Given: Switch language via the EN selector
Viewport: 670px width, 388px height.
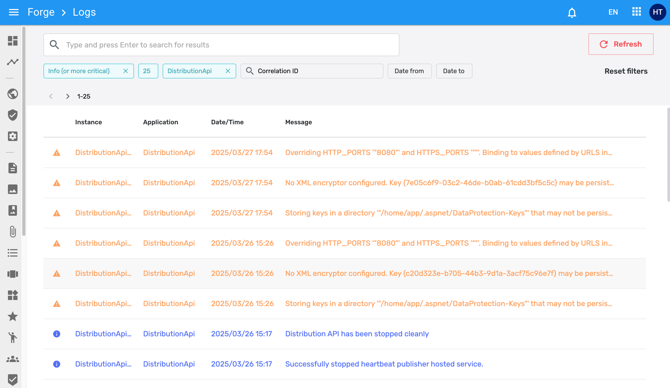Looking at the screenshot, I should point(613,12).
